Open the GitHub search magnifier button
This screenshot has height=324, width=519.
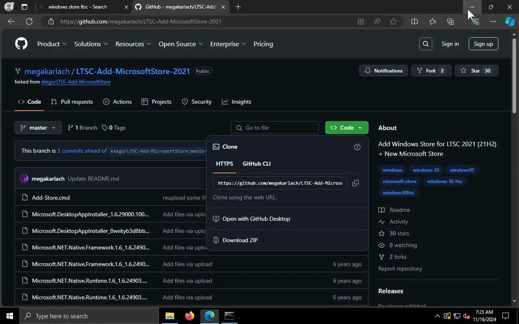coord(425,44)
